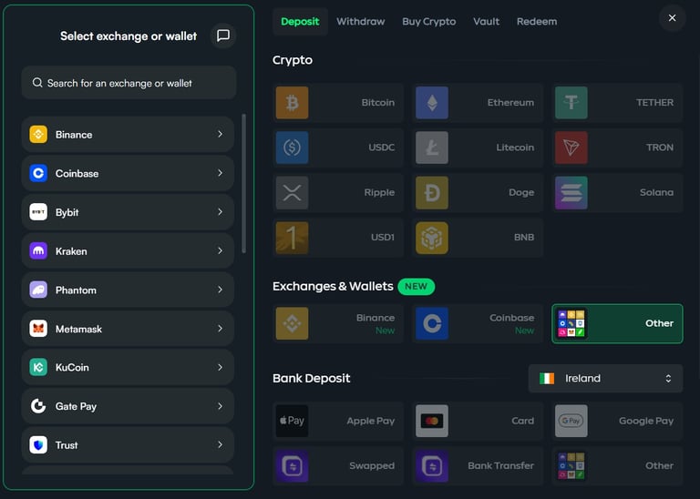Viewport: 700px width, 499px height.
Task: Click the Coinbase logo in wallet list
Action: (38, 173)
